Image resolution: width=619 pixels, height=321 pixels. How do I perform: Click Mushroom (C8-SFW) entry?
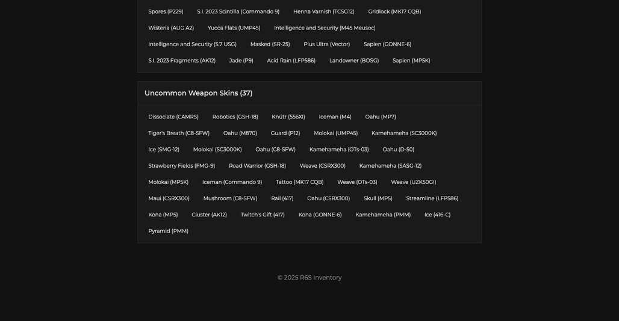(x=230, y=198)
